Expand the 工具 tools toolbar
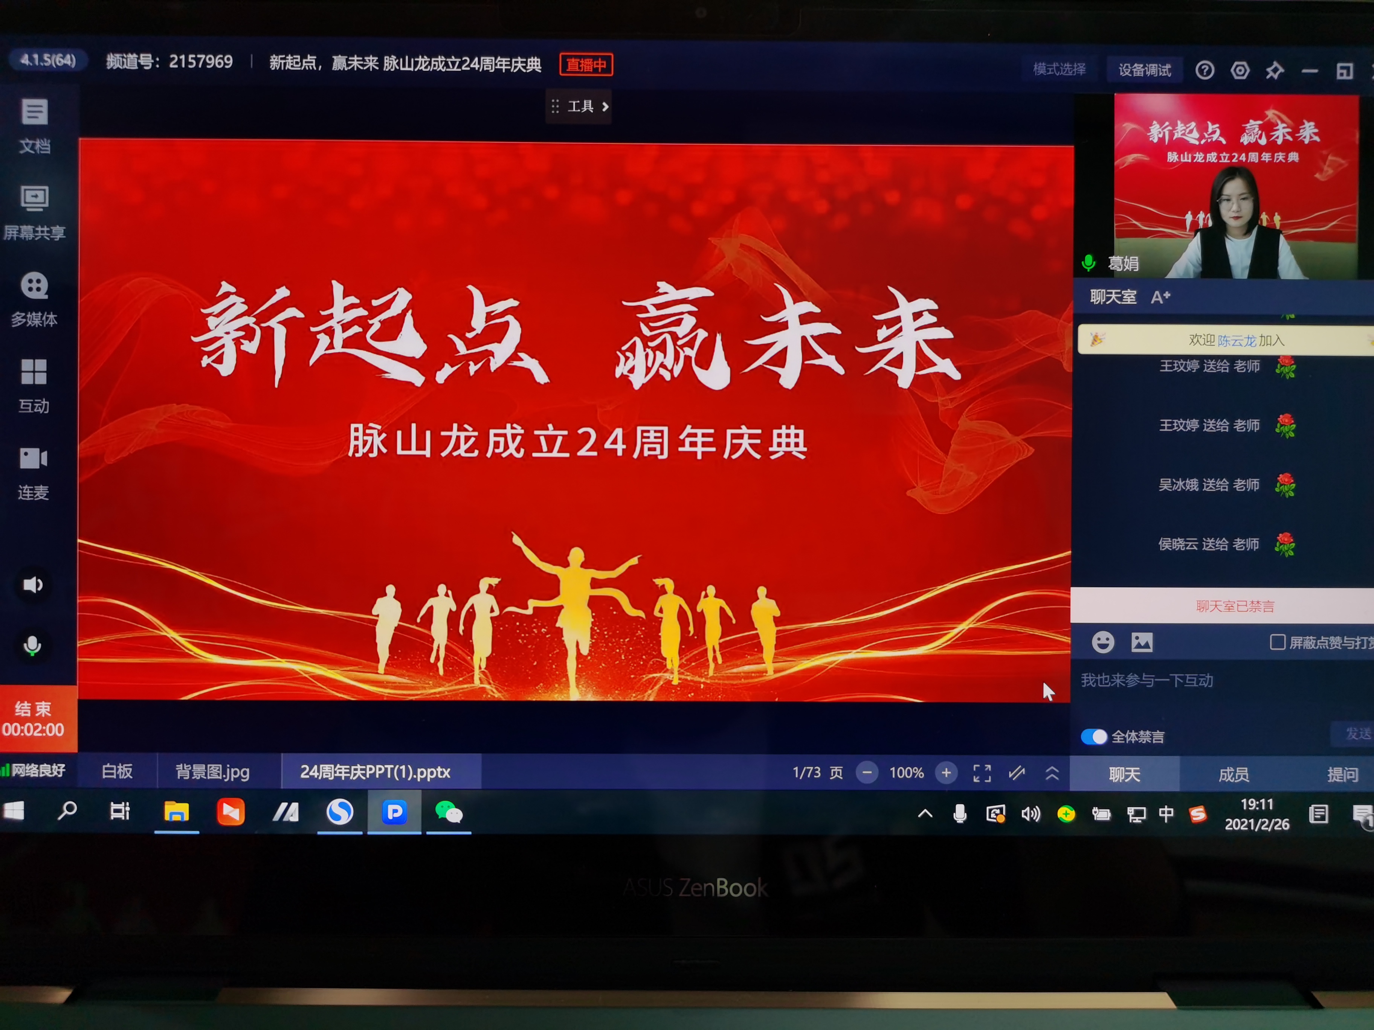Image resolution: width=1374 pixels, height=1030 pixels. coord(579,106)
